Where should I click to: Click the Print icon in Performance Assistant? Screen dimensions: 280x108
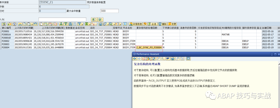pos(173,59)
